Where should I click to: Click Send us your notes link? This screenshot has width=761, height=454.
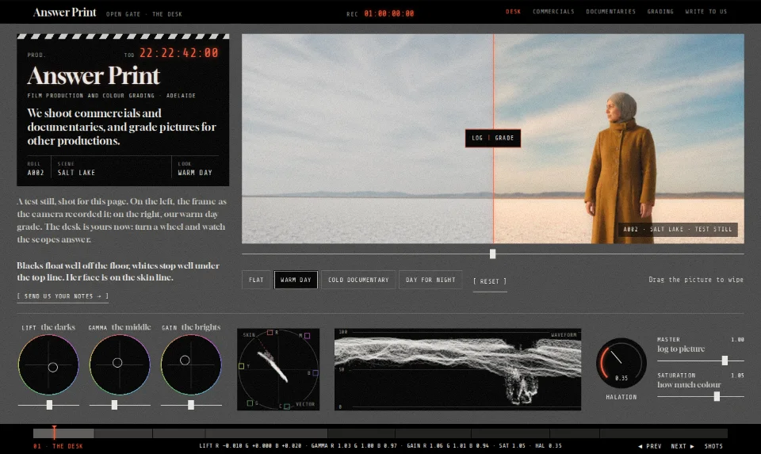pyautogui.click(x=63, y=296)
